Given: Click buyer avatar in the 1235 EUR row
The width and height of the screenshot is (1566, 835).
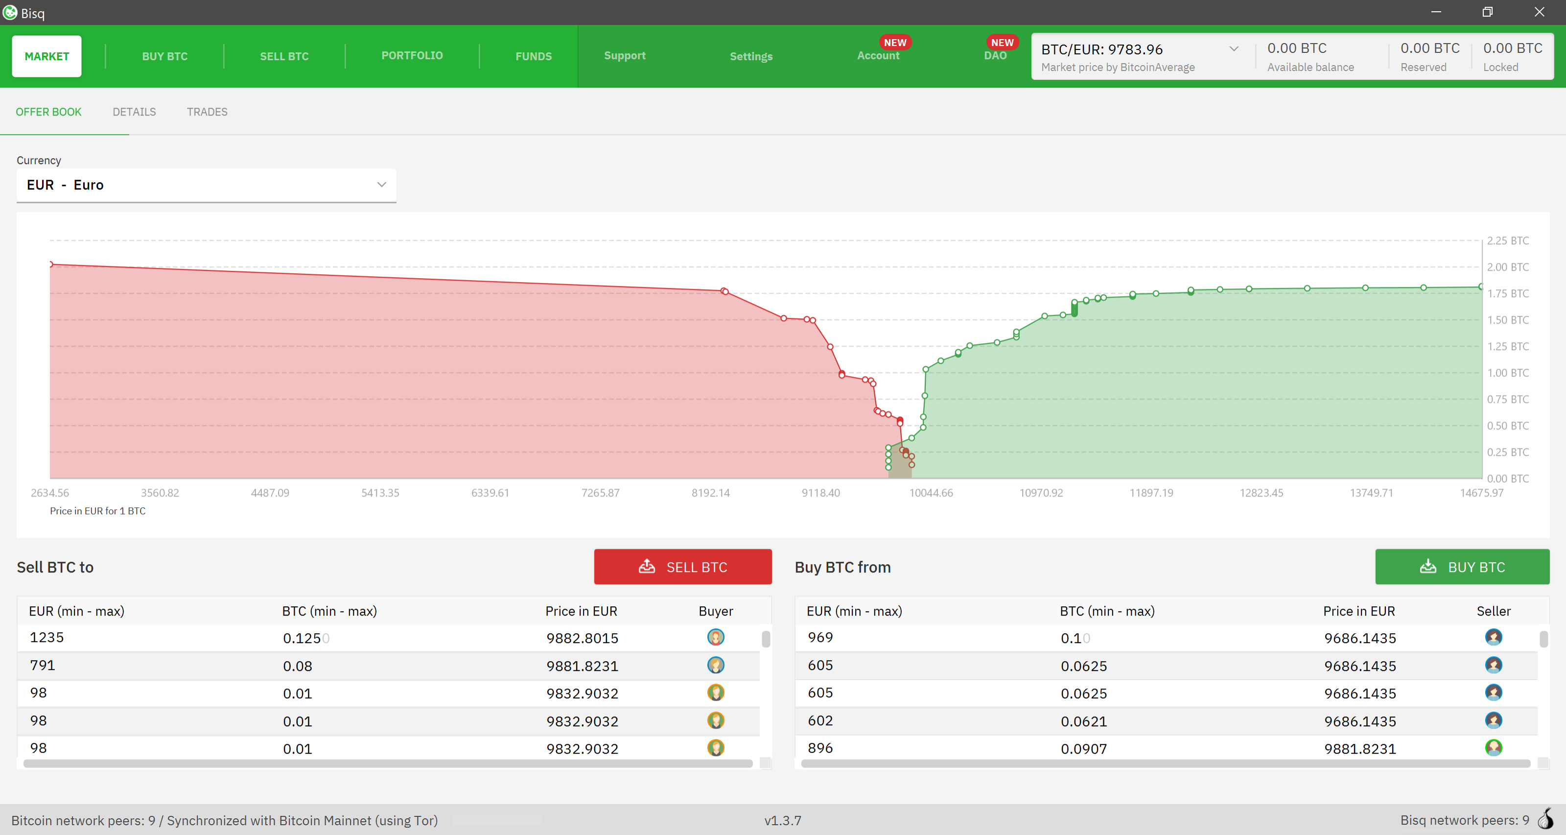Looking at the screenshot, I should click(716, 637).
